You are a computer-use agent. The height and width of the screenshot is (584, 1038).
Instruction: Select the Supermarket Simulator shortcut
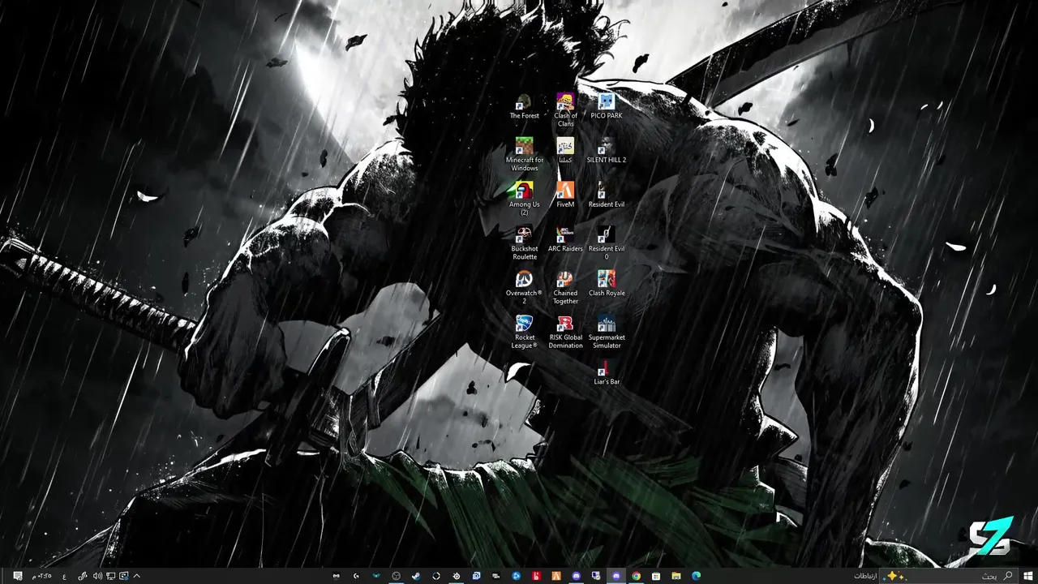click(x=607, y=333)
